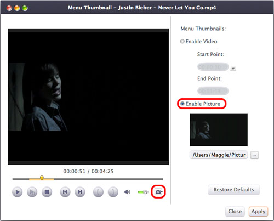The height and width of the screenshot is (221, 274).
Task: Click the Close button
Action: [235, 212]
